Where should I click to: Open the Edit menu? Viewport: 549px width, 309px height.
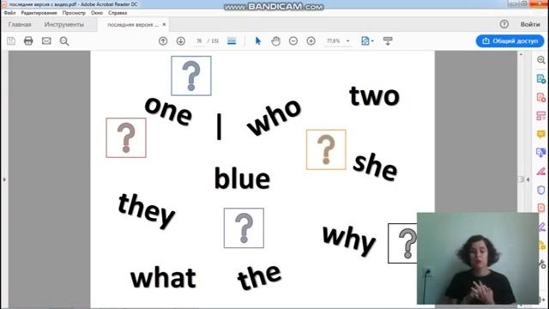(x=39, y=13)
